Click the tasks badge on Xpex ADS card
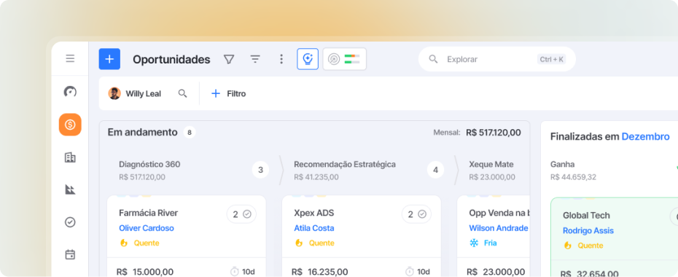This screenshot has width=678, height=277. (x=416, y=214)
